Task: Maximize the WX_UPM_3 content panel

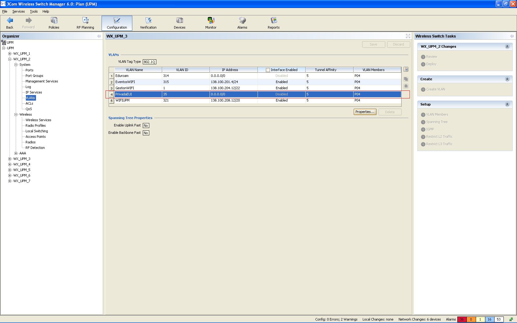Action: click(408, 36)
